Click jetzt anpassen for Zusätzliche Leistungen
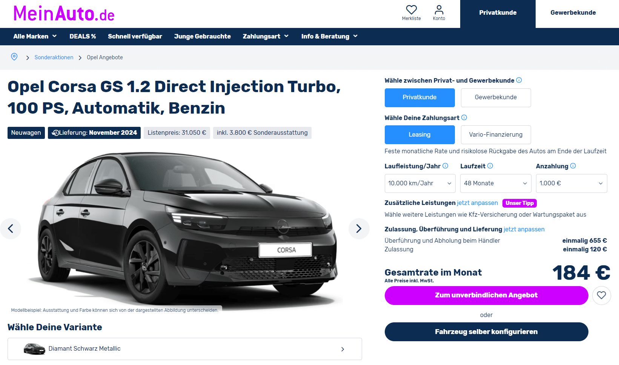Viewport: 619px width, 365px height. coord(477,203)
